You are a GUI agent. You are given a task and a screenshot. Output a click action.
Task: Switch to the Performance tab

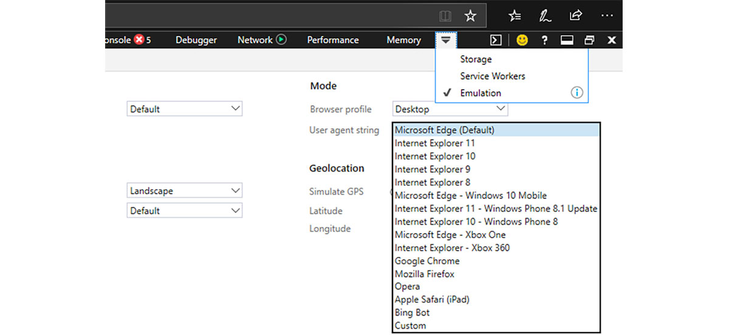[x=333, y=40]
